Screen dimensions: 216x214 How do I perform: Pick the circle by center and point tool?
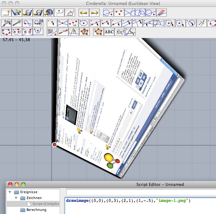[x=170, y=23]
